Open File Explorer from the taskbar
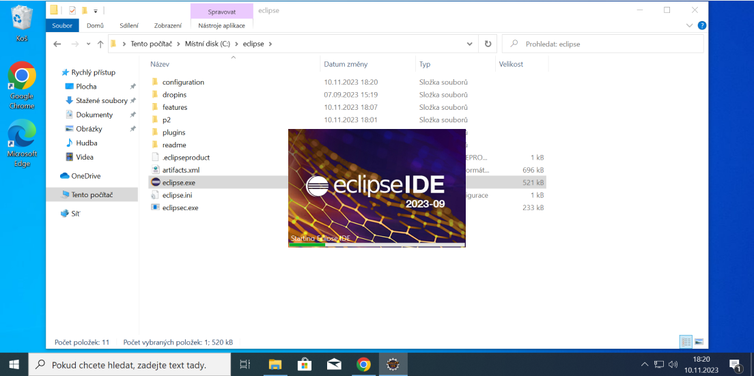Image resolution: width=754 pixels, height=376 pixels. 275,364
